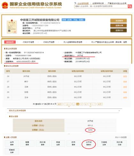Go to page 8 of shareholder list
Screen dimensions: 134x156
(x=86, y=104)
